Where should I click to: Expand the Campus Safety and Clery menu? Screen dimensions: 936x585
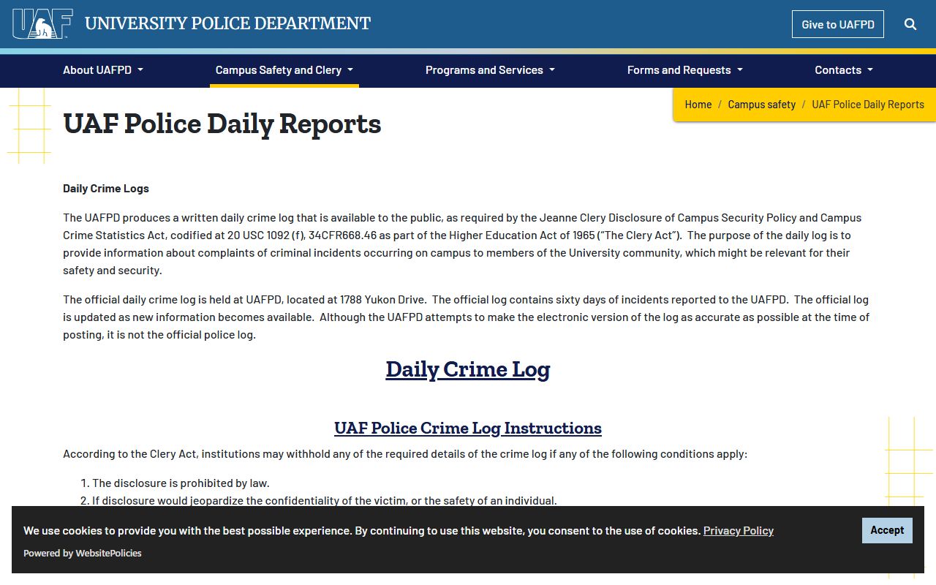coord(284,70)
